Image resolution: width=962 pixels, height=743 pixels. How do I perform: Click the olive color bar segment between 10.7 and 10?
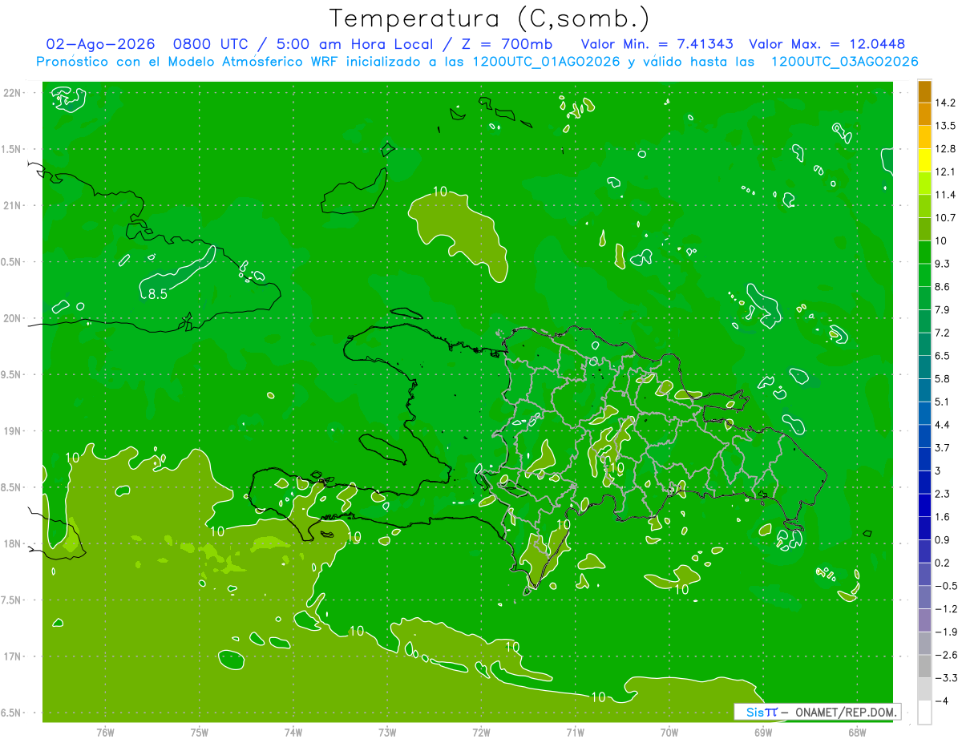click(x=924, y=228)
